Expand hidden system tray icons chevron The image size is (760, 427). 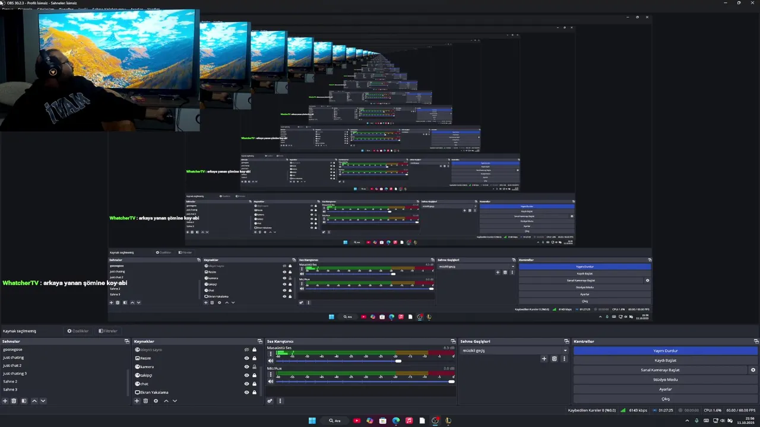688,420
